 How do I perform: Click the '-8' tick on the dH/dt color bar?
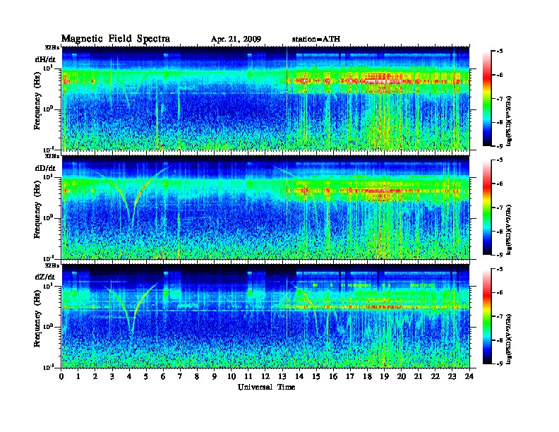pos(500,123)
